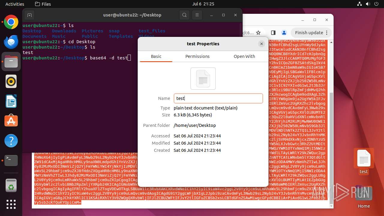Viewport: 384px width, 216px height.
Task: Click the Documents directory in terminal listing
Action: coord(34,36)
